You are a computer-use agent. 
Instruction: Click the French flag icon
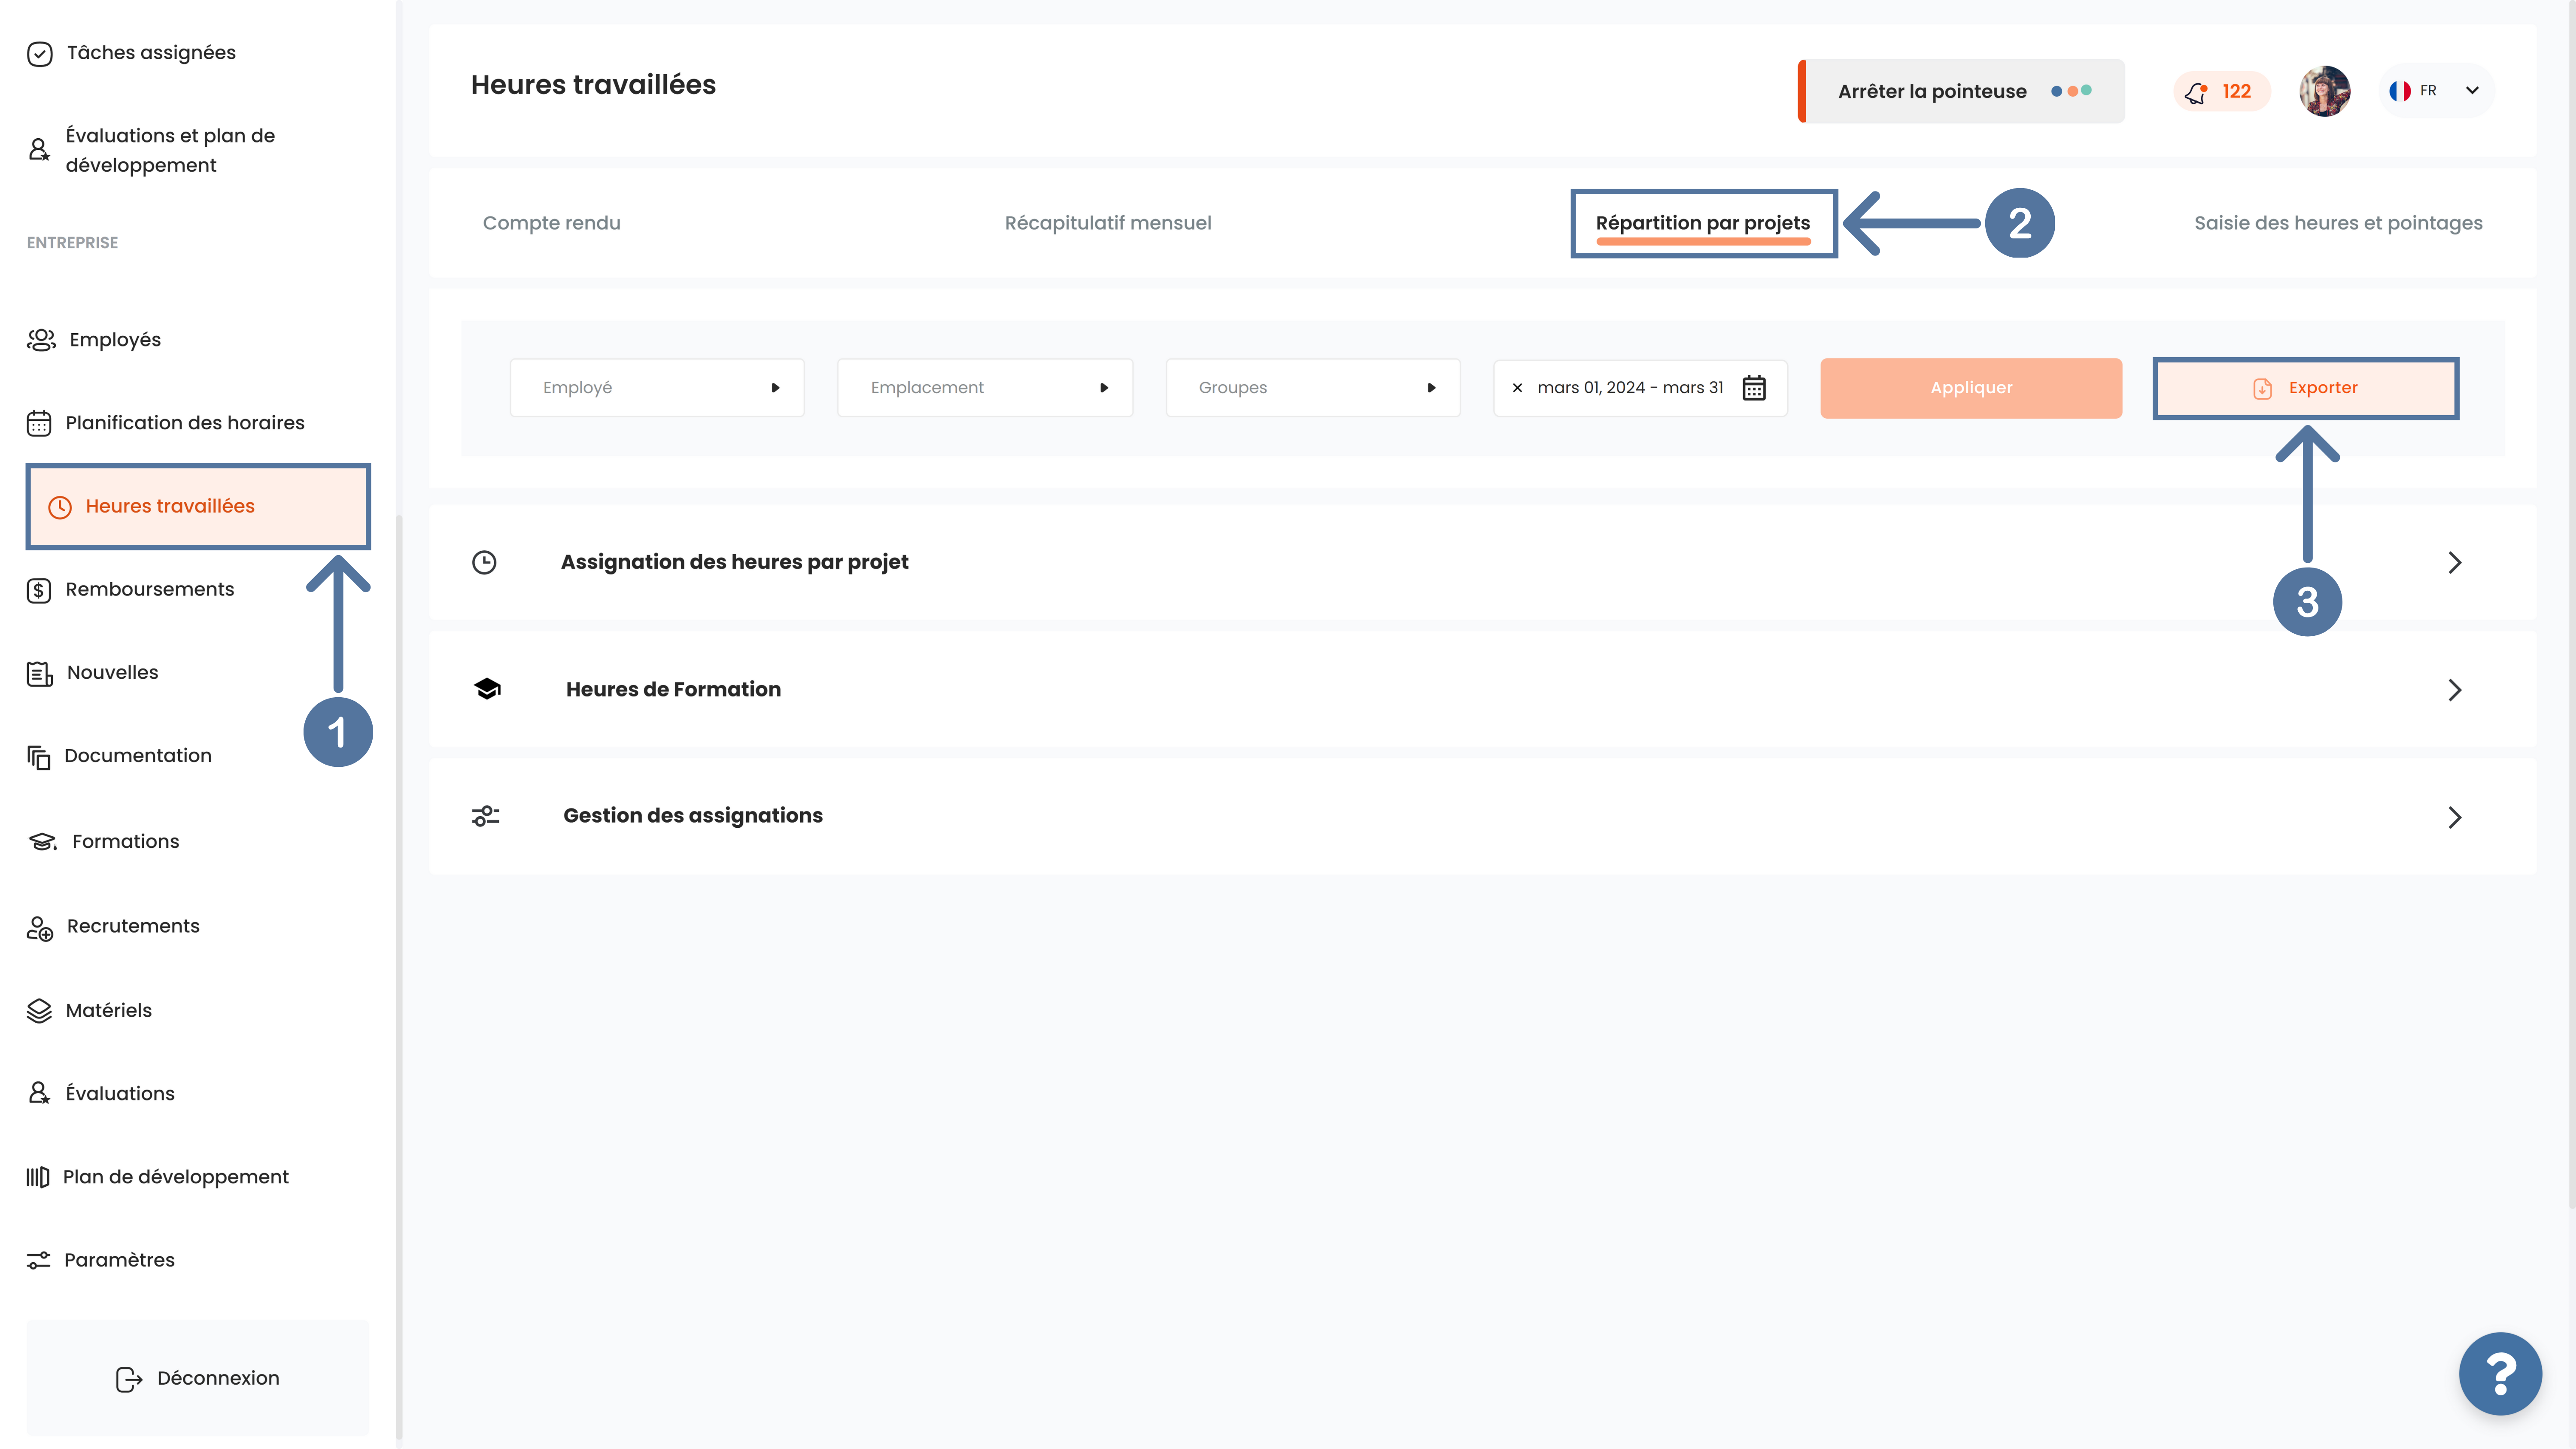coord(2400,91)
